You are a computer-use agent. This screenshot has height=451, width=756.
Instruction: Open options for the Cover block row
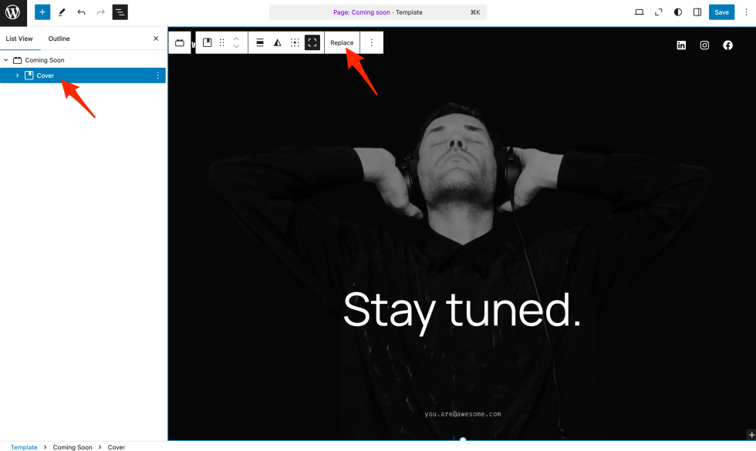[157, 76]
